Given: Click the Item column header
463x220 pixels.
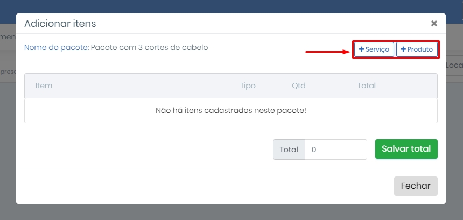Looking at the screenshot, I should tap(44, 86).
